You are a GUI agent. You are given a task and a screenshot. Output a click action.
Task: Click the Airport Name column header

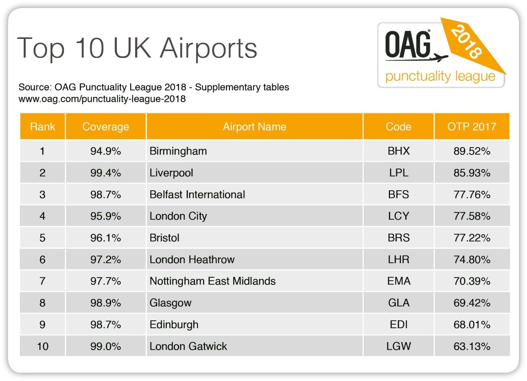[254, 127]
